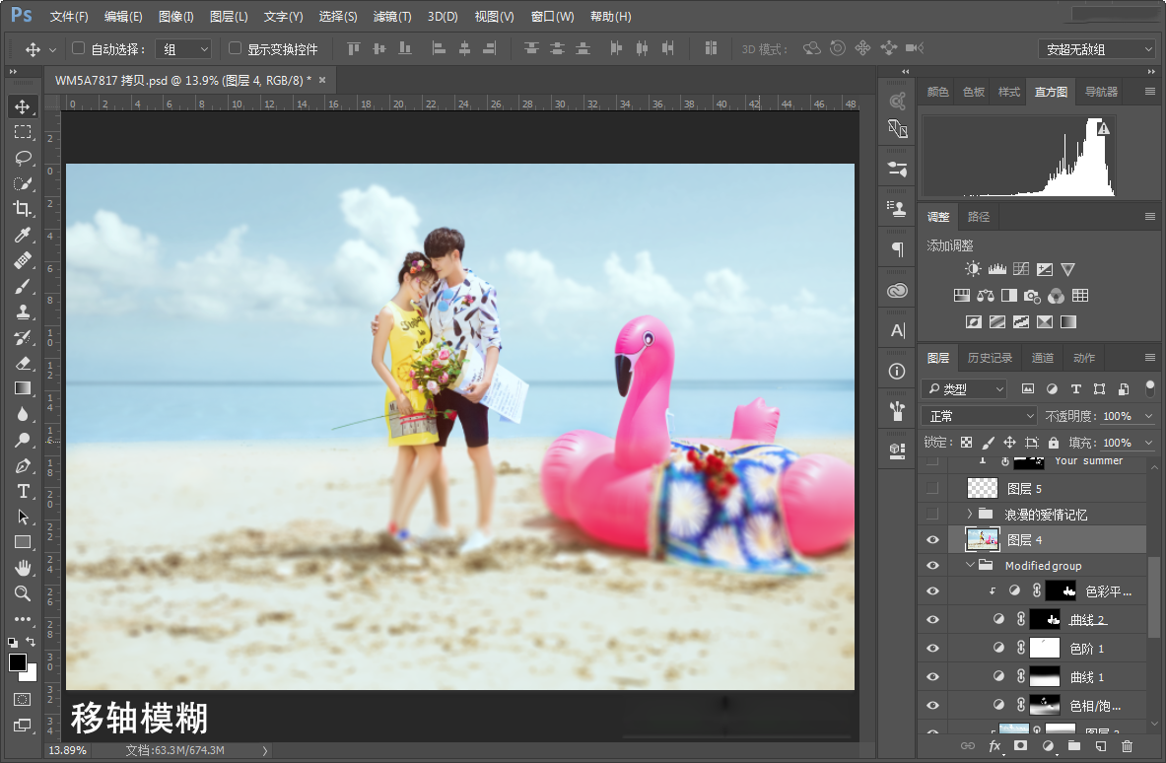
Task: Open the 安超无敌组 workspace selector
Action: pyautogui.click(x=1095, y=49)
